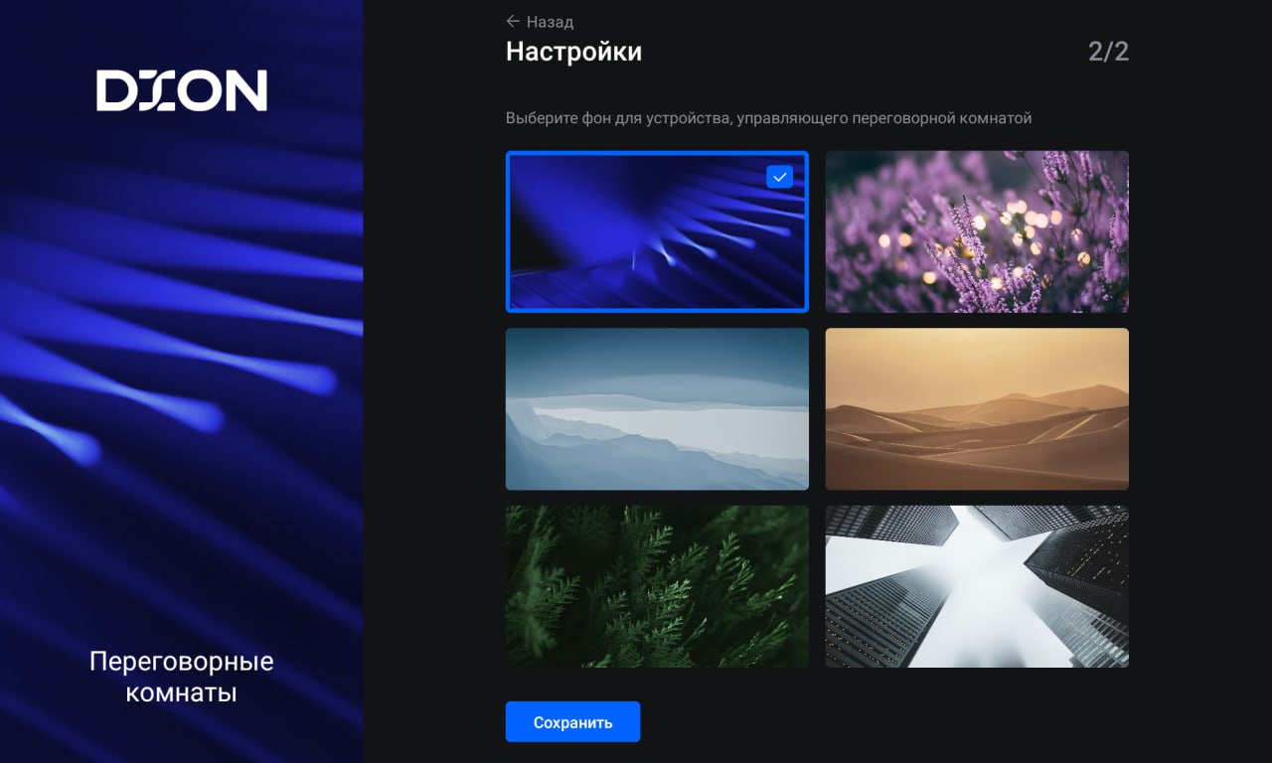
Task: Click the DION logo
Action: pos(182,90)
